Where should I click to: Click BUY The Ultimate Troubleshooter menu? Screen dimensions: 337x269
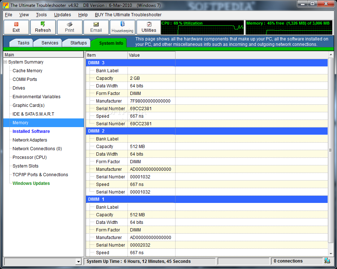tap(128, 14)
